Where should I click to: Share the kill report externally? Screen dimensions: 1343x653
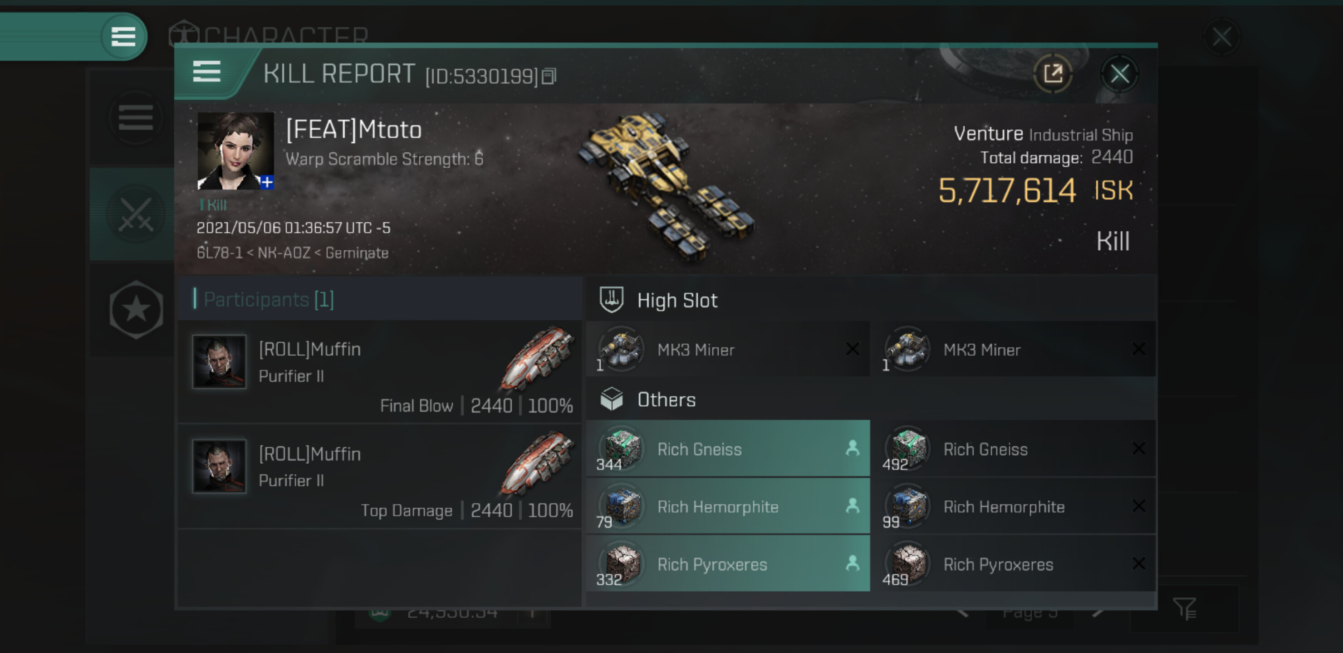(1053, 74)
